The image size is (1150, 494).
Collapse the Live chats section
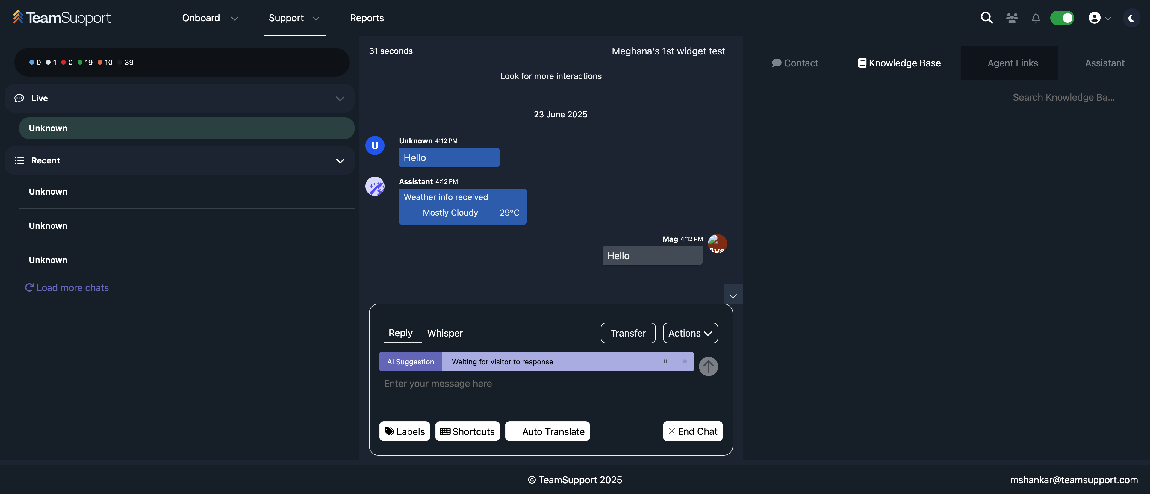click(x=340, y=98)
